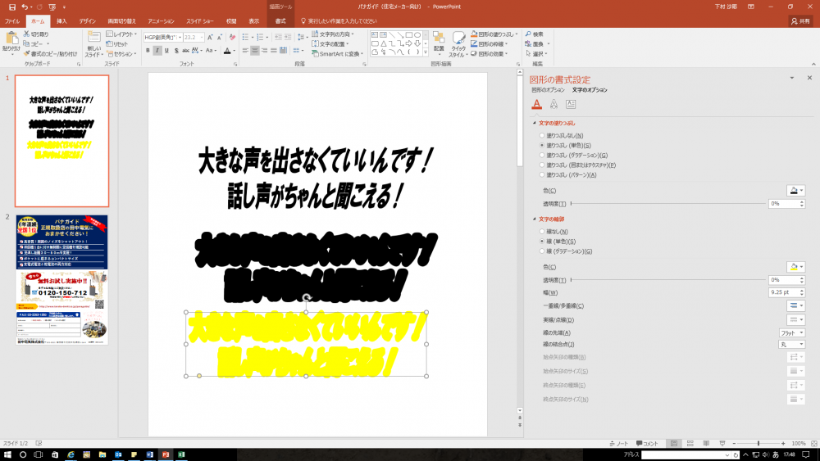Viewport: 820px width, 461px height.
Task: Toggle bold formatting in the ribbon
Action: (x=148, y=51)
